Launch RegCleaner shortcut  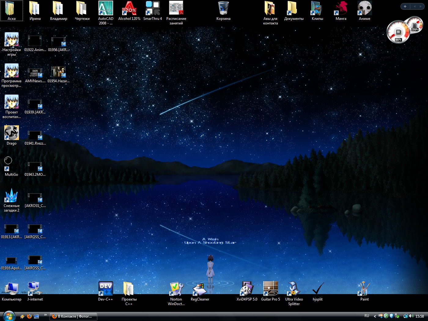click(x=200, y=291)
